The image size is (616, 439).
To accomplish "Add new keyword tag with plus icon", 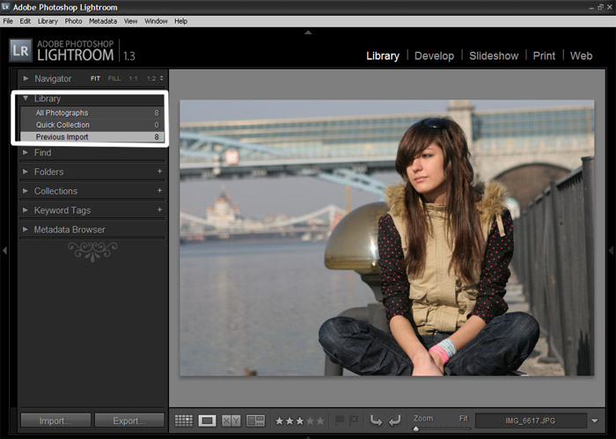I will click(x=159, y=210).
